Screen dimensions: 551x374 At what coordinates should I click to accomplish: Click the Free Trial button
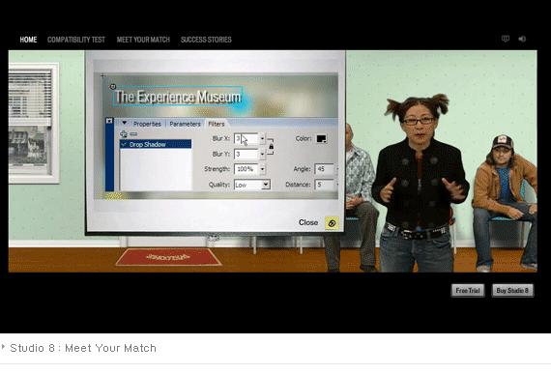tap(468, 291)
